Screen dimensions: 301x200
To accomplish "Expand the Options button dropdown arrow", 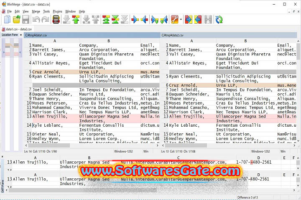I will [181, 20].
